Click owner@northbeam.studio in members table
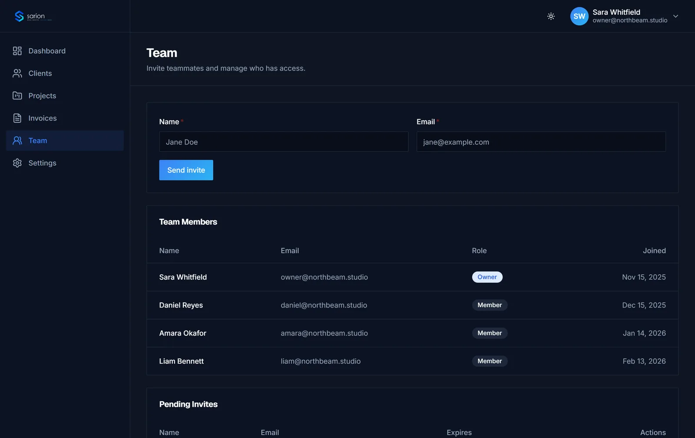This screenshot has height=438, width=695. [x=324, y=277]
